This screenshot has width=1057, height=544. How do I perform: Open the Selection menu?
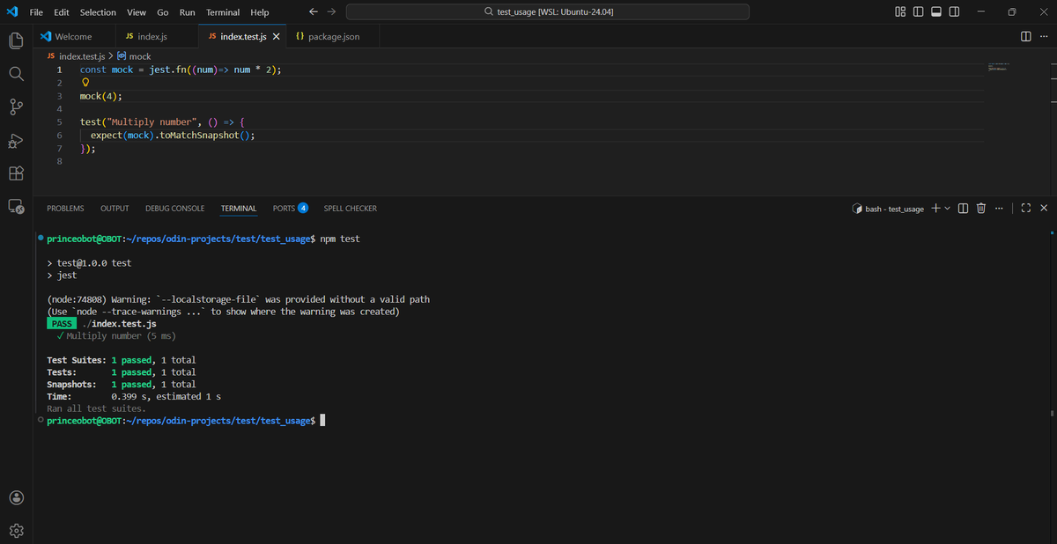coord(98,12)
